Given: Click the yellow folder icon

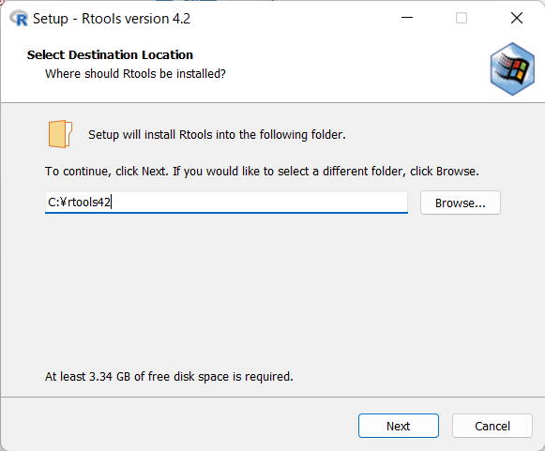Looking at the screenshot, I should pos(60,134).
